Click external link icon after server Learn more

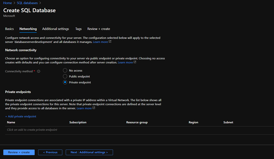coord(110,42)
